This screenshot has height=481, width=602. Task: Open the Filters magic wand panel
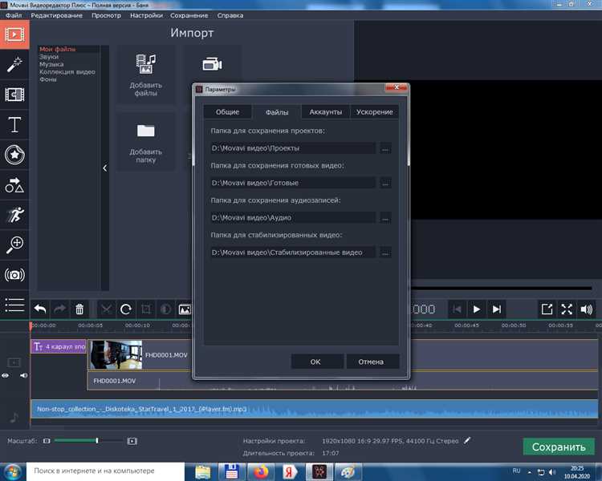[14, 64]
